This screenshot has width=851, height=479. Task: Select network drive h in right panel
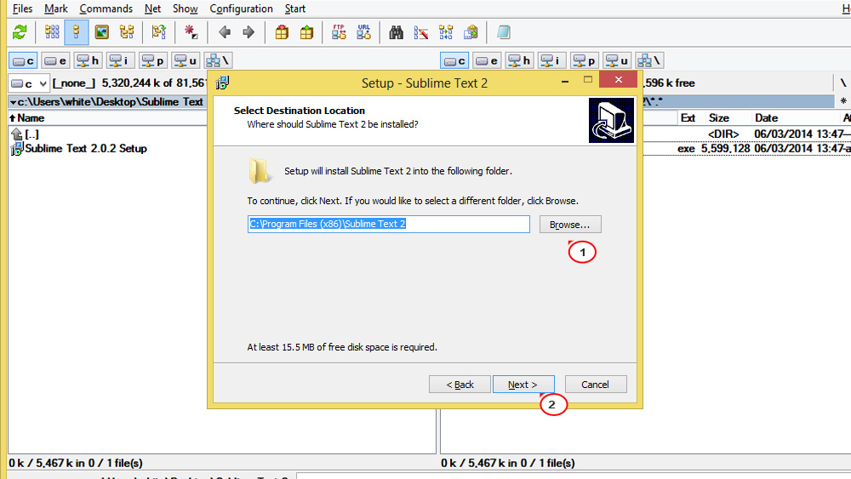tap(519, 60)
